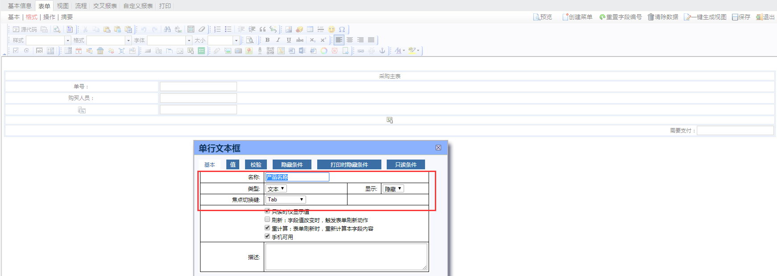Screen dimensions: 777x276
Task: Apply superscript formatting
Action: [x=323, y=40]
